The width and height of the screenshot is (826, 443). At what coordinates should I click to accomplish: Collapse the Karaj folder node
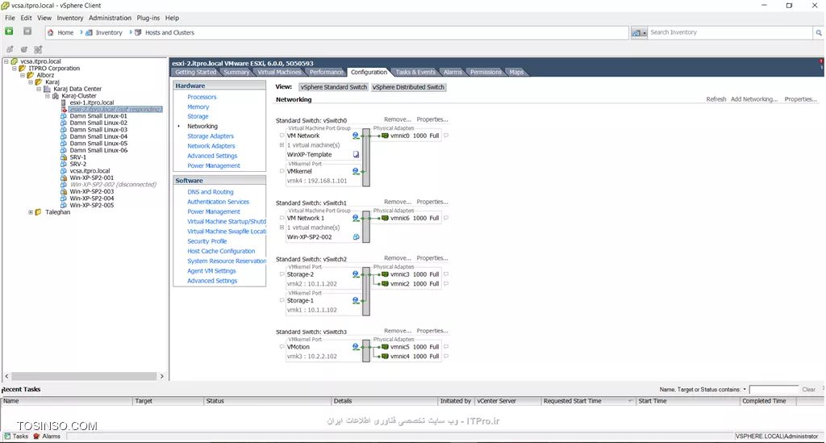coord(31,82)
